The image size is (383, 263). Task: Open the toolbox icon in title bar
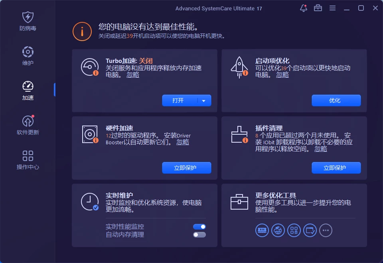pyautogui.click(x=318, y=8)
